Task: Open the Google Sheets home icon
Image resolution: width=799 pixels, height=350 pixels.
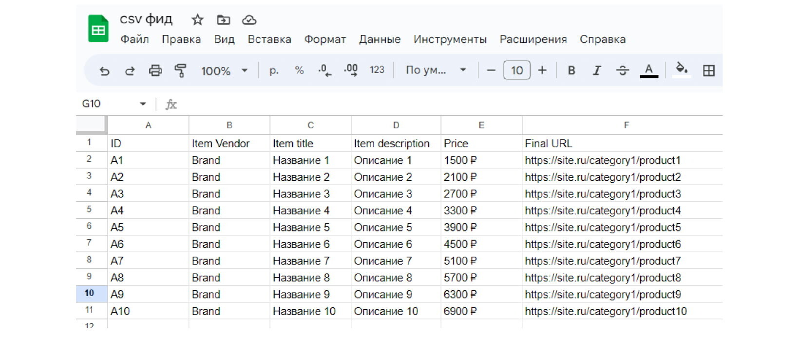Action: tap(98, 29)
